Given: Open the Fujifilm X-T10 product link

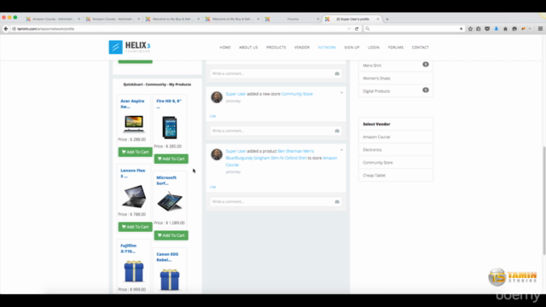Looking at the screenshot, I should pyautogui.click(x=129, y=248).
